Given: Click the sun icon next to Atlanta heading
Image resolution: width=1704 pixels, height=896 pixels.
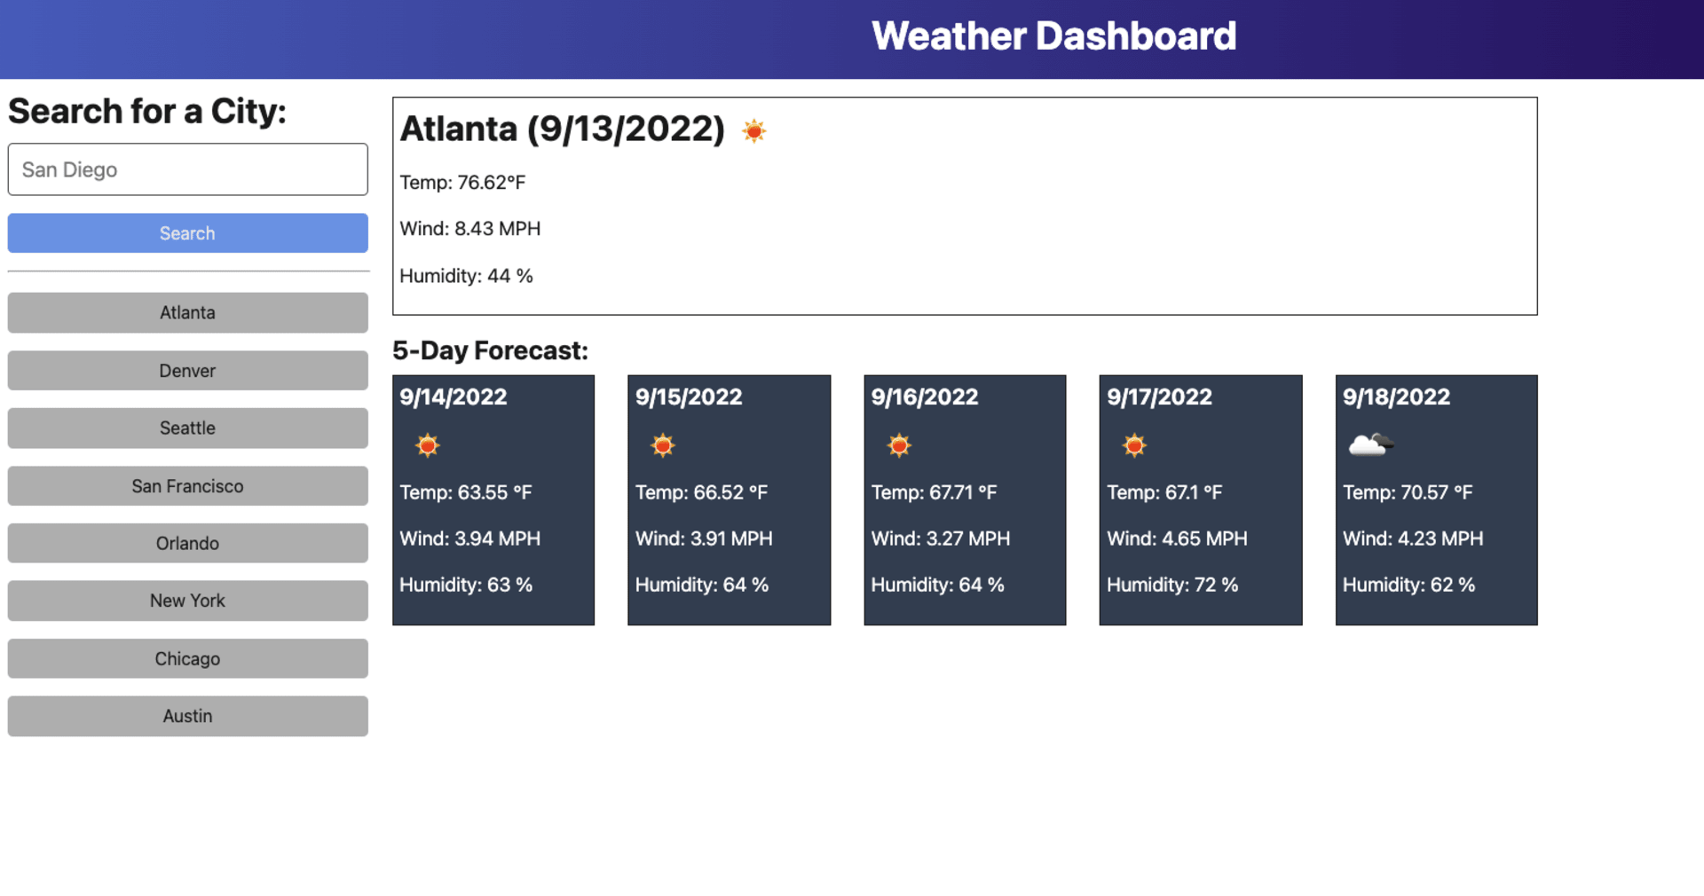Looking at the screenshot, I should [753, 130].
